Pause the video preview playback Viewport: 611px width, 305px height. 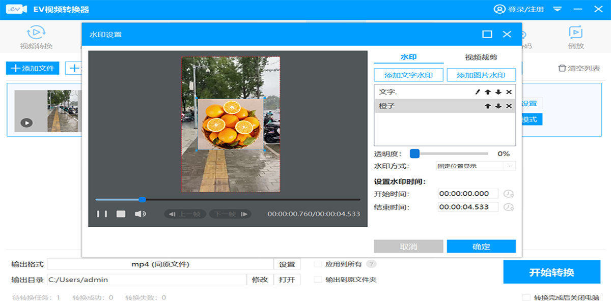(102, 214)
